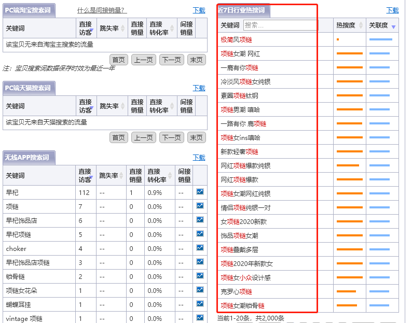The width and height of the screenshot is (412, 323).
Task: Open trend chart for 早杞饰品店项链 row
Action: [x=200, y=262]
